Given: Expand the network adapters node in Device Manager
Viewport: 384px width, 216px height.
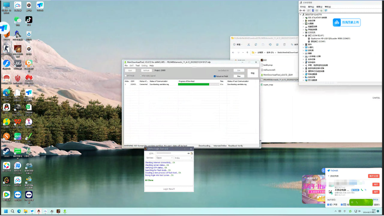Looking at the screenshot, I should click(x=303, y=74).
